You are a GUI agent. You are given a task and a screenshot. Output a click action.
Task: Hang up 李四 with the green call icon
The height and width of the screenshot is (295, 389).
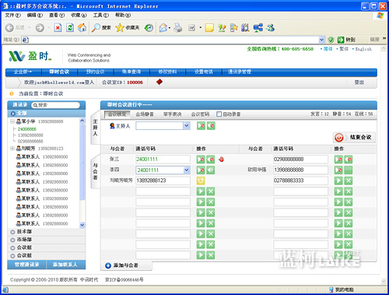point(201,170)
